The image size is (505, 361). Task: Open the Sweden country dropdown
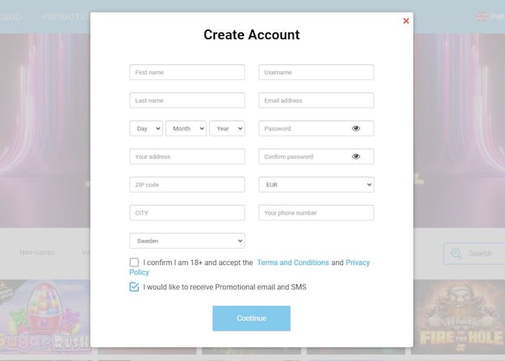[x=187, y=241]
